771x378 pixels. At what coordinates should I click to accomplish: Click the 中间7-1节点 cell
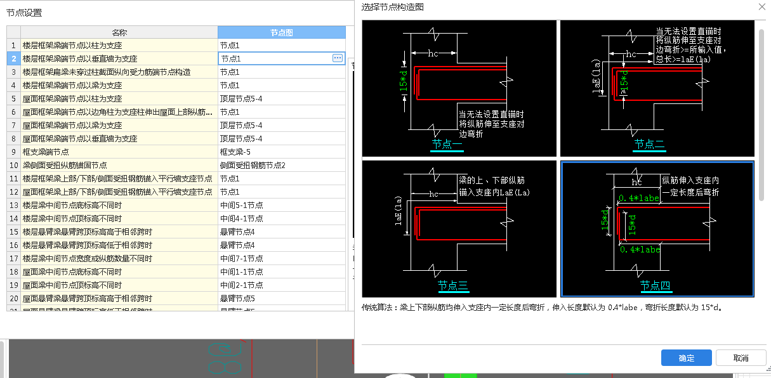click(x=282, y=259)
